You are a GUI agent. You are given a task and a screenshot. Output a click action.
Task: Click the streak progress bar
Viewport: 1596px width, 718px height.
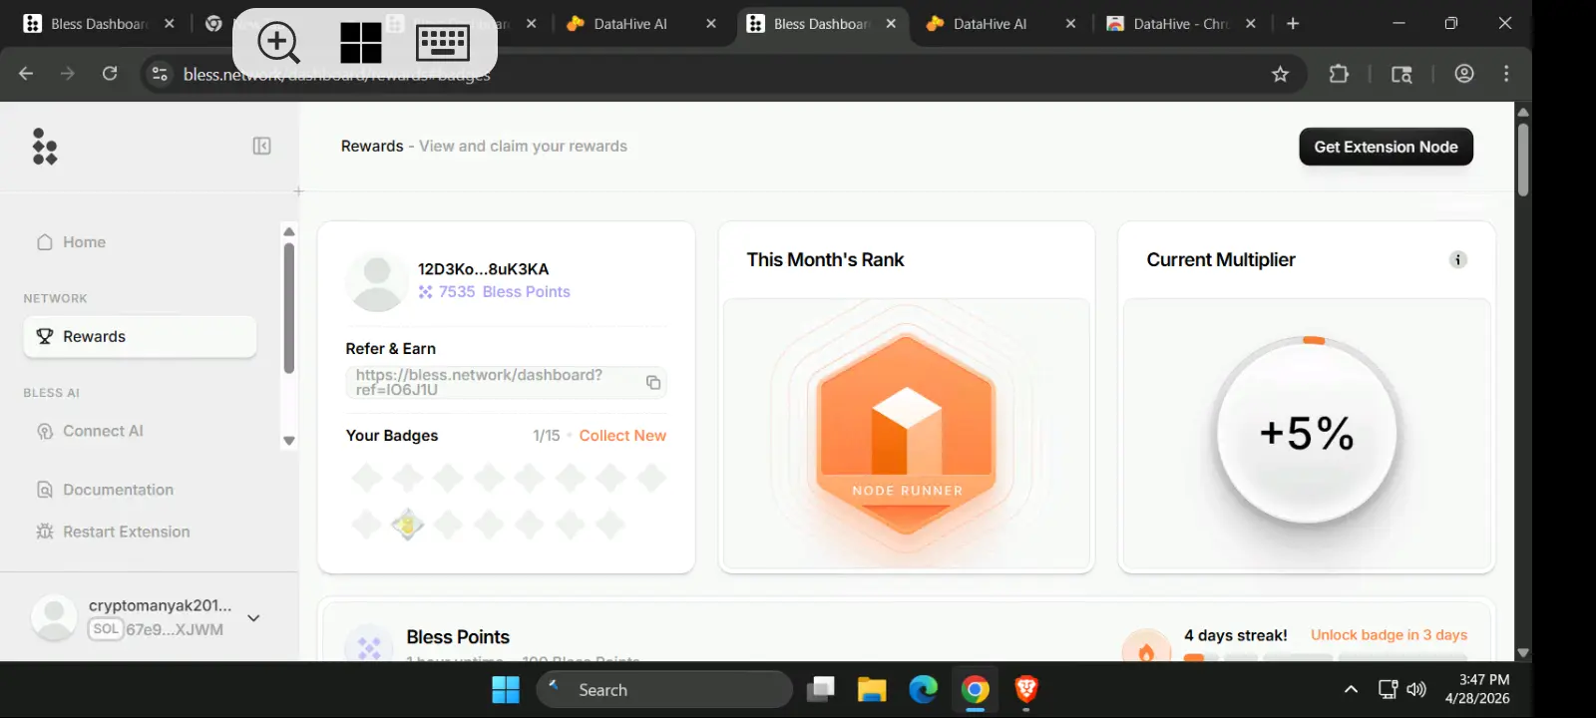point(1325,656)
